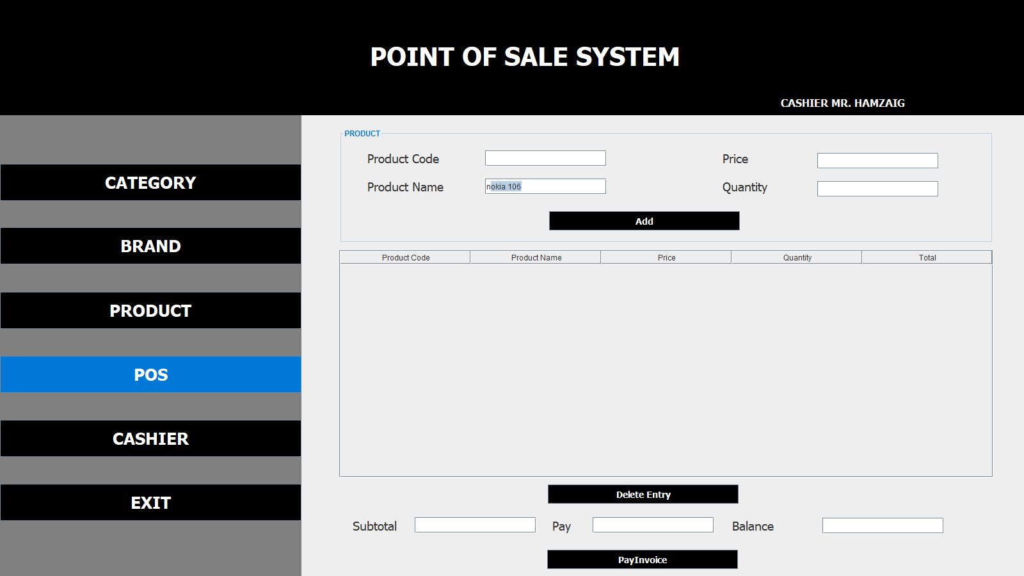This screenshot has width=1024, height=576.
Task: Click the Total column header
Action: 927,257
